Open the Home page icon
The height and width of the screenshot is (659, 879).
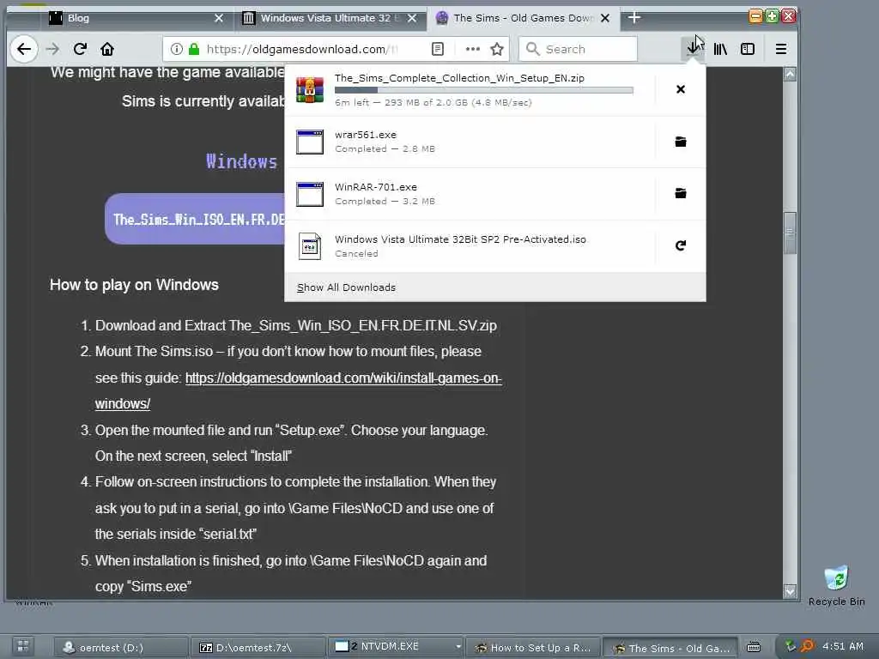(107, 49)
